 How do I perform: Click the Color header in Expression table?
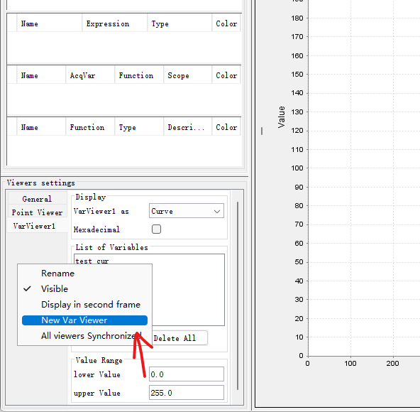point(226,23)
